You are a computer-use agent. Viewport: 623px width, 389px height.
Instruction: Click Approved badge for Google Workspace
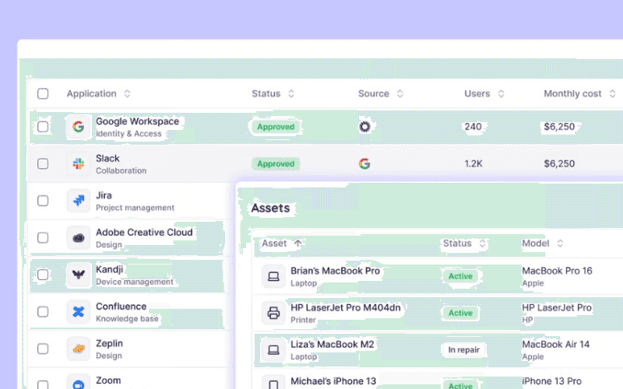(276, 127)
